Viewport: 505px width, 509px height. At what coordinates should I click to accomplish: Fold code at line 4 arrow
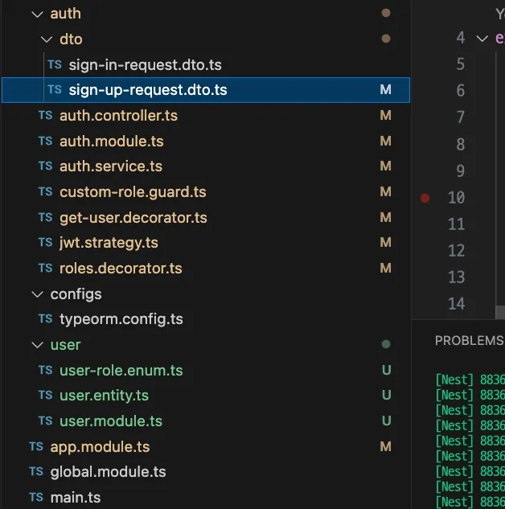click(x=482, y=38)
